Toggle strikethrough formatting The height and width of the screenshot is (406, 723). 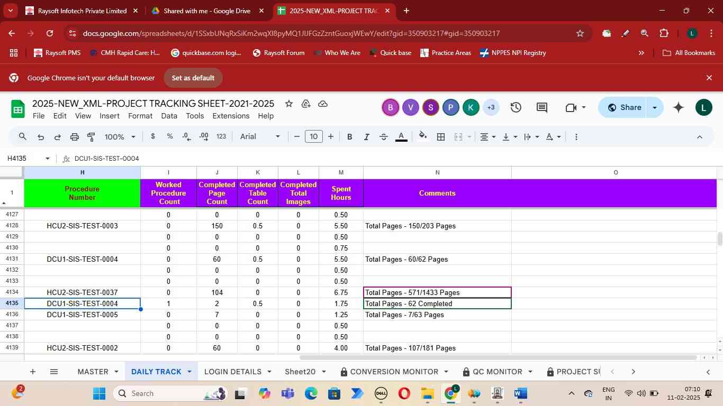tap(384, 136)
